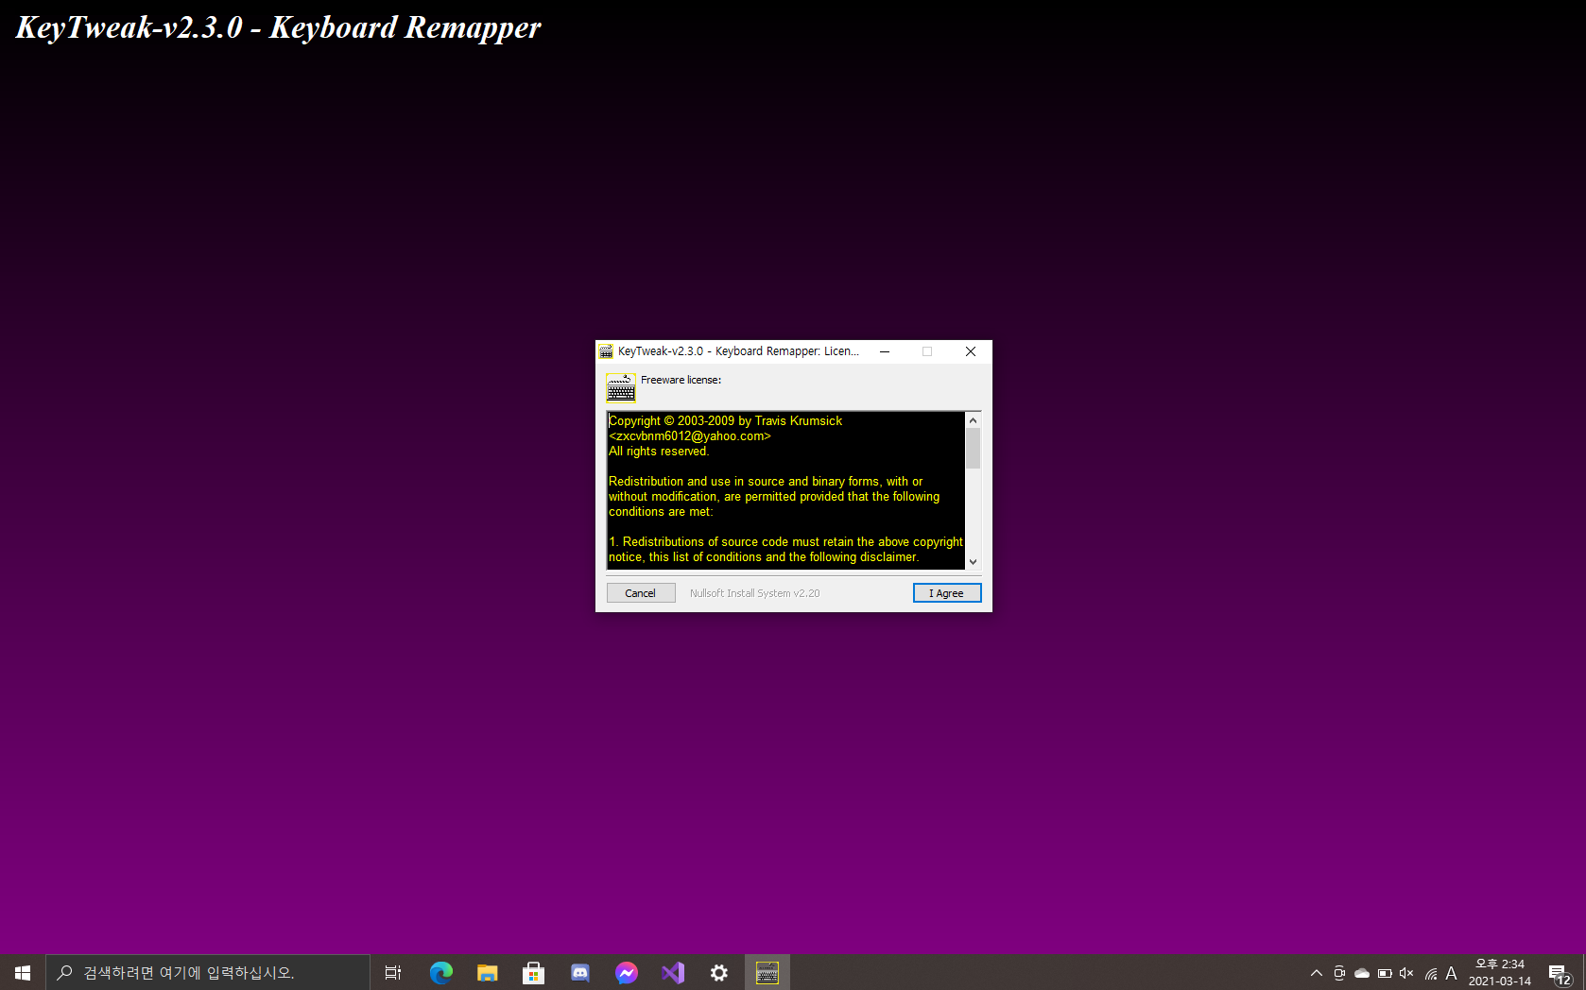Image resolution: width=1586 pixels, height=990 pixels.
Task: Click the muted volume tray icon
Action: 1406,973
